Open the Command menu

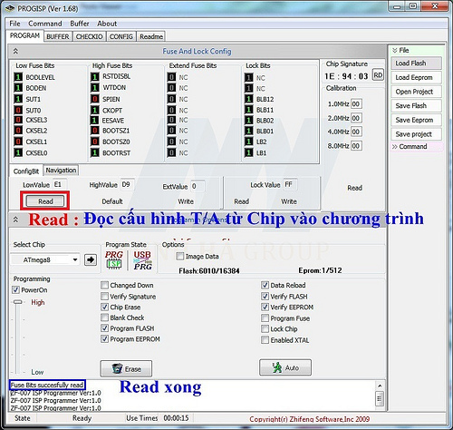[45, 24]
